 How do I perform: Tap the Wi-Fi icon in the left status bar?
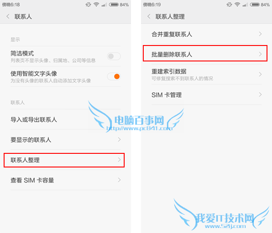pyautogui.click(x=96, y=5)
